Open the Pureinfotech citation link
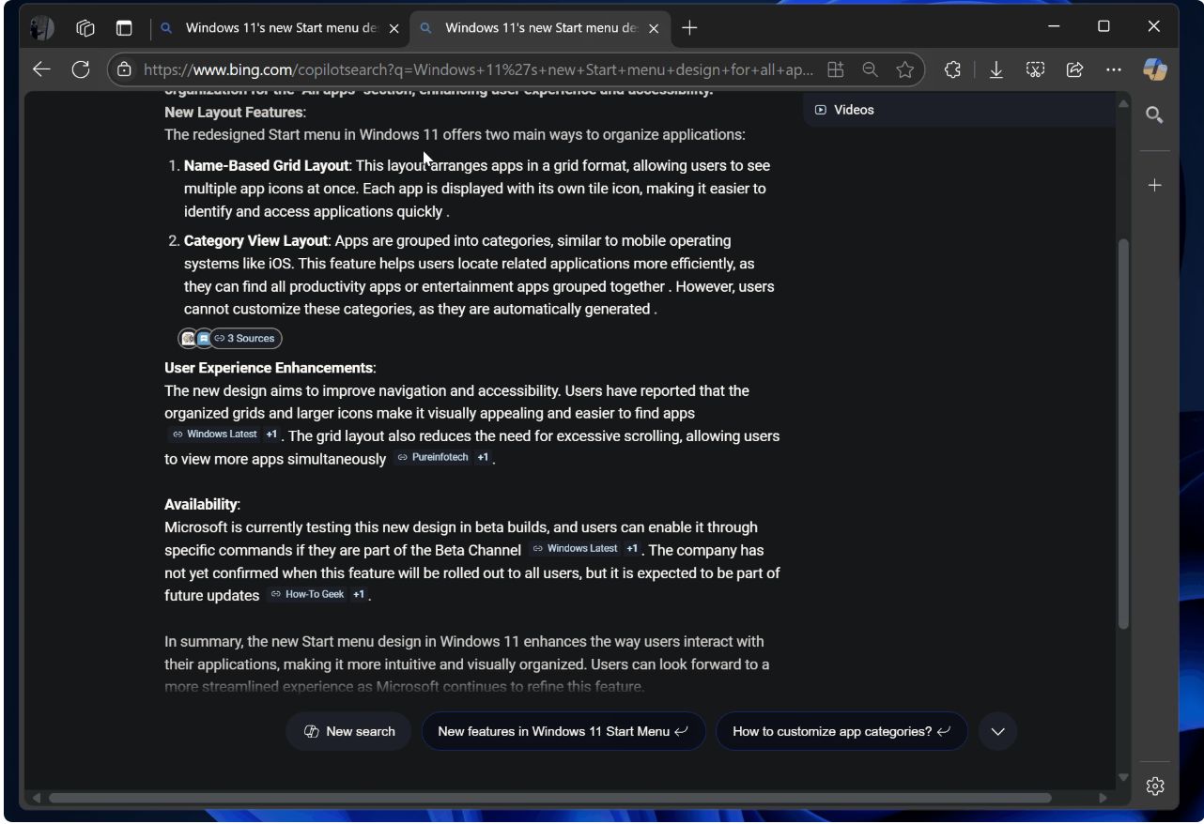This screenshot has width=1204, height=824. point(433,457)
